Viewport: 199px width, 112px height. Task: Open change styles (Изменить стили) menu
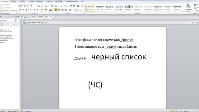[188, 8]
